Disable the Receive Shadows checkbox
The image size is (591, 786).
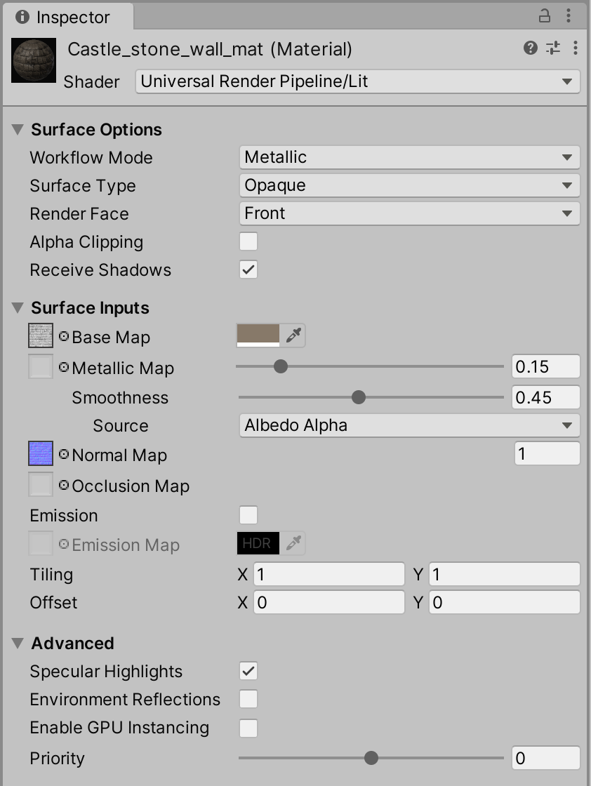click(248, 270)
